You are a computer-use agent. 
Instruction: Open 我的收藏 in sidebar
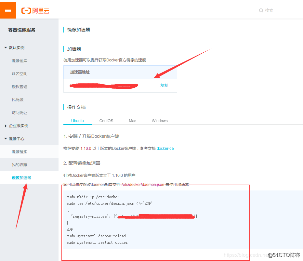click(20, 164)
